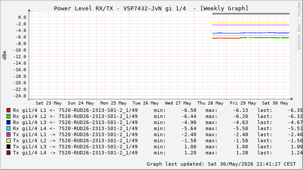Click the -24.0 y-axis tick label
This screenshot has width=303, height=170.
(x=20, y=96)
